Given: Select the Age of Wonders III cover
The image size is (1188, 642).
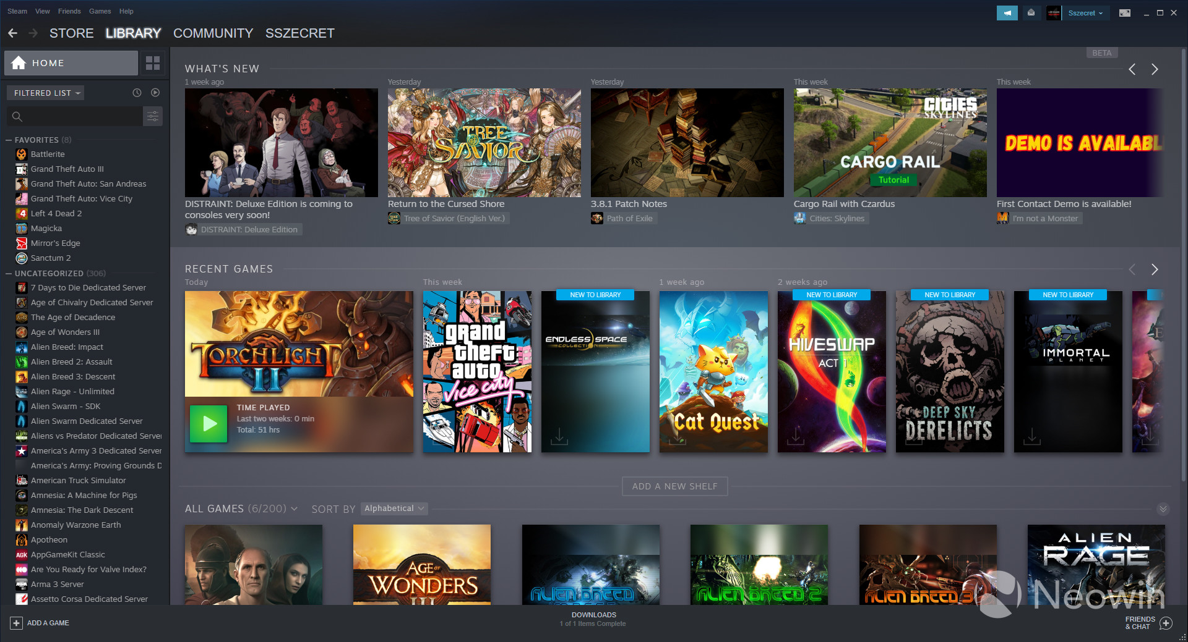Looking at the screenshot, I should [x=422, y=564].
